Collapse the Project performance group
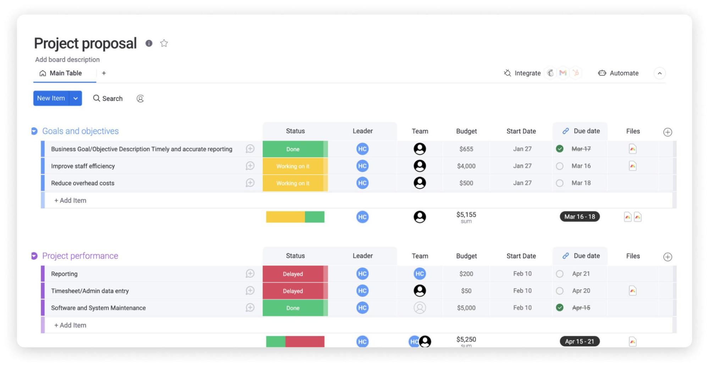The image size is (709, 367). coord(34,255)
